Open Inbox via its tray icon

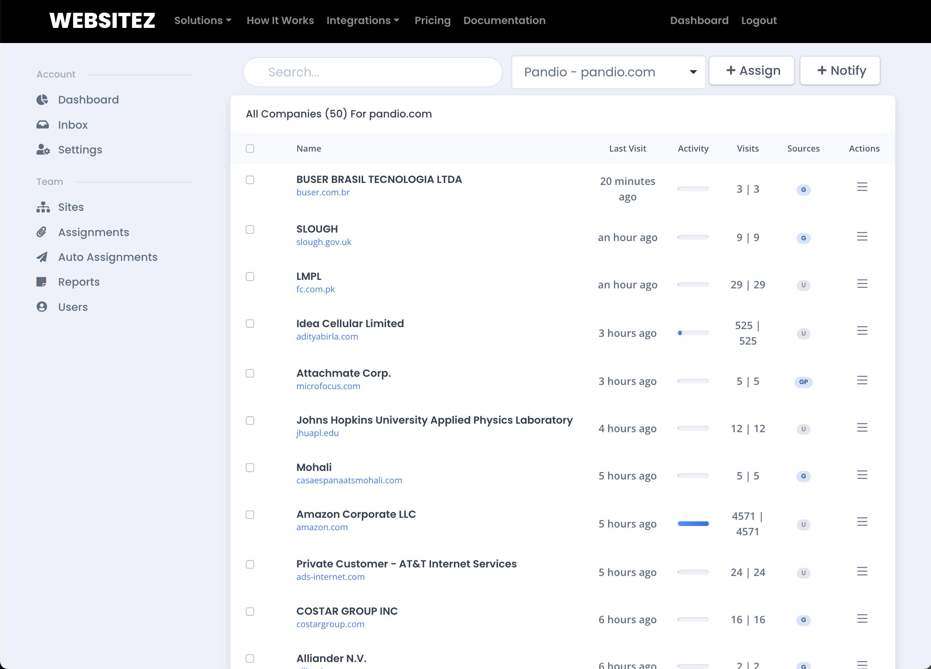click(x=42, y=125)
